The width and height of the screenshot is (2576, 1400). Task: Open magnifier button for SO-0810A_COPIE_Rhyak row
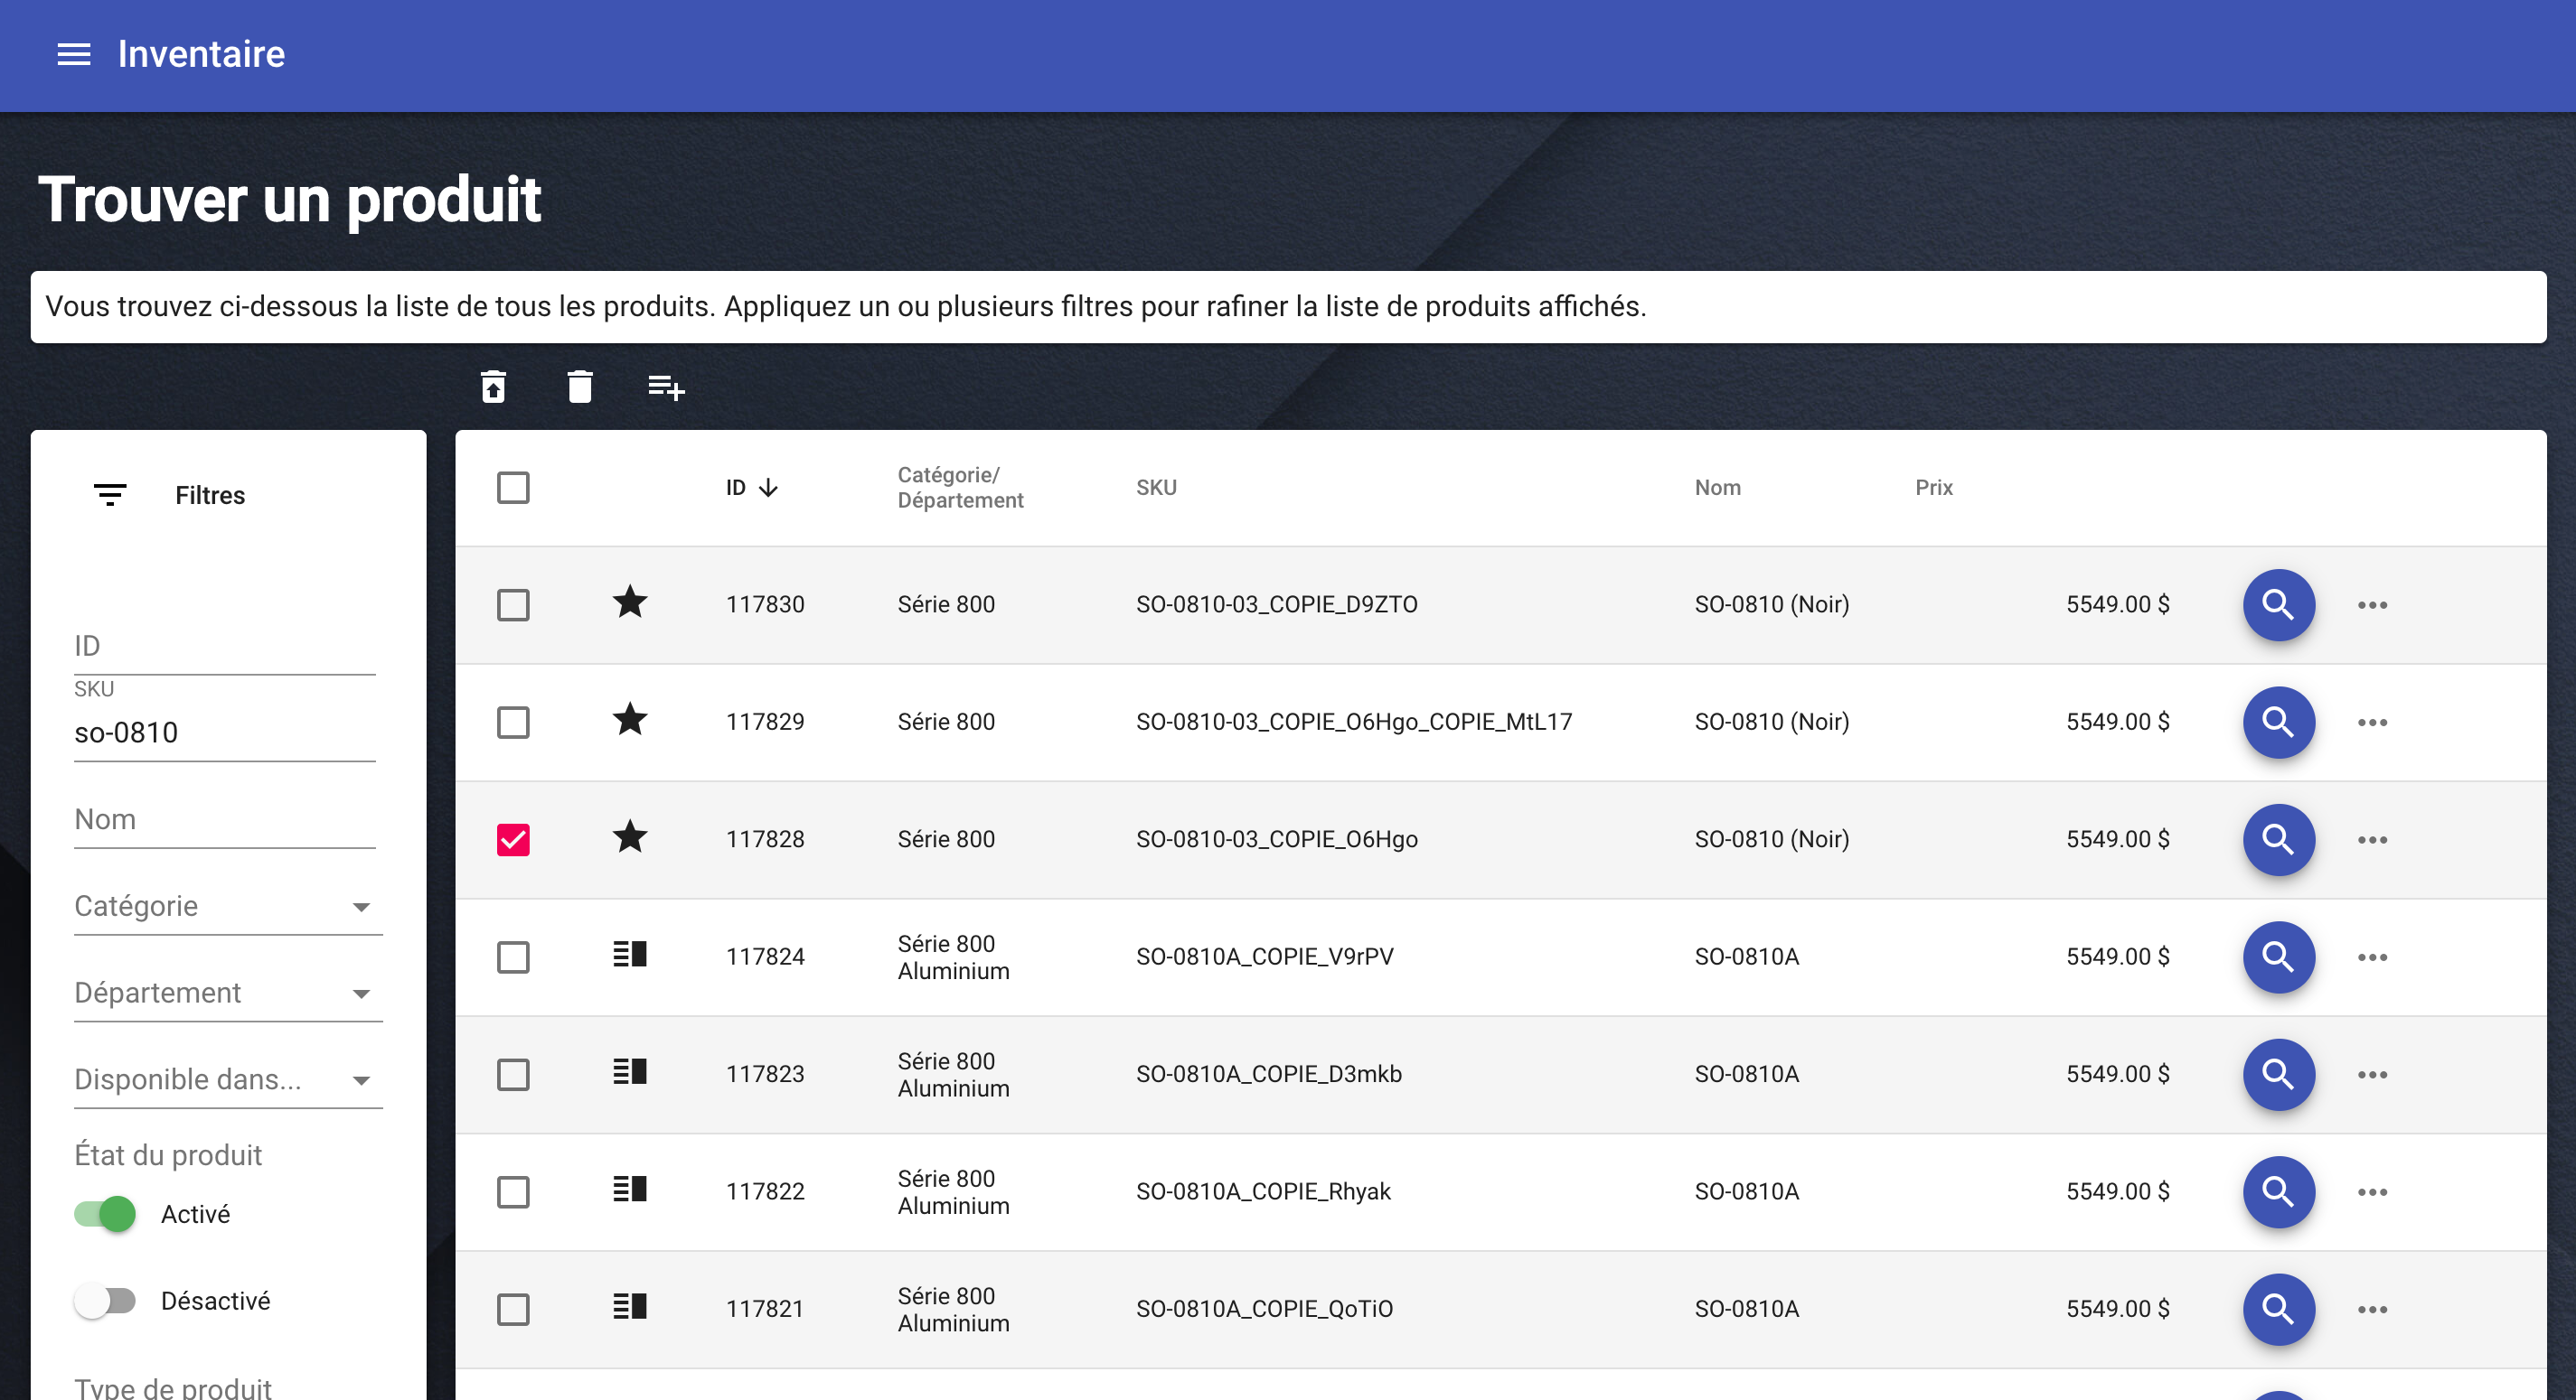pos(2278,1191)
